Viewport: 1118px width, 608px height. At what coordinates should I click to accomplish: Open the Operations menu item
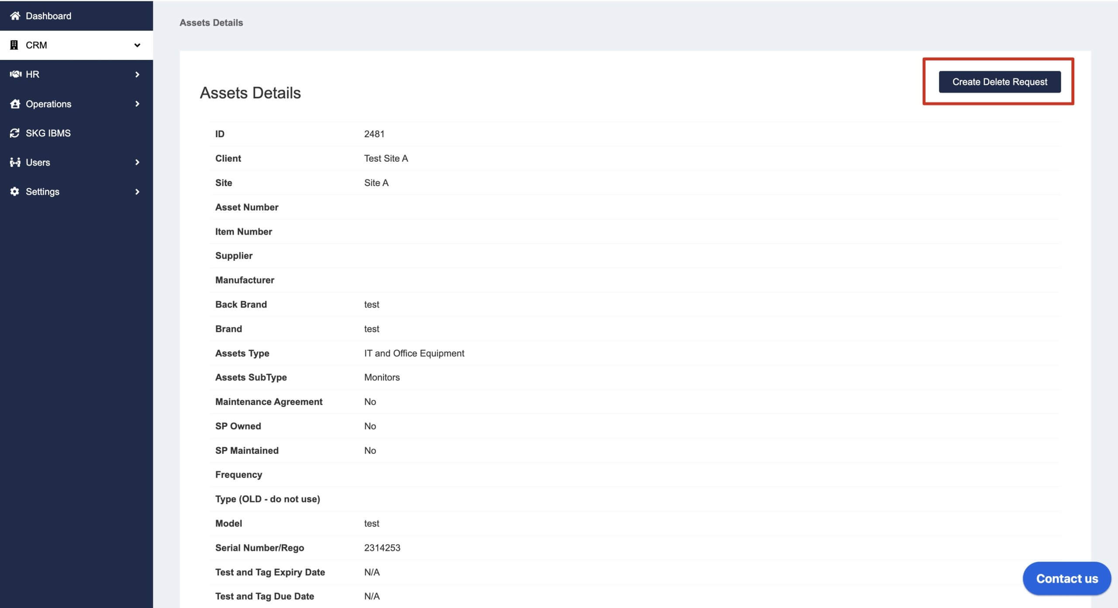[x=76, y=104]
